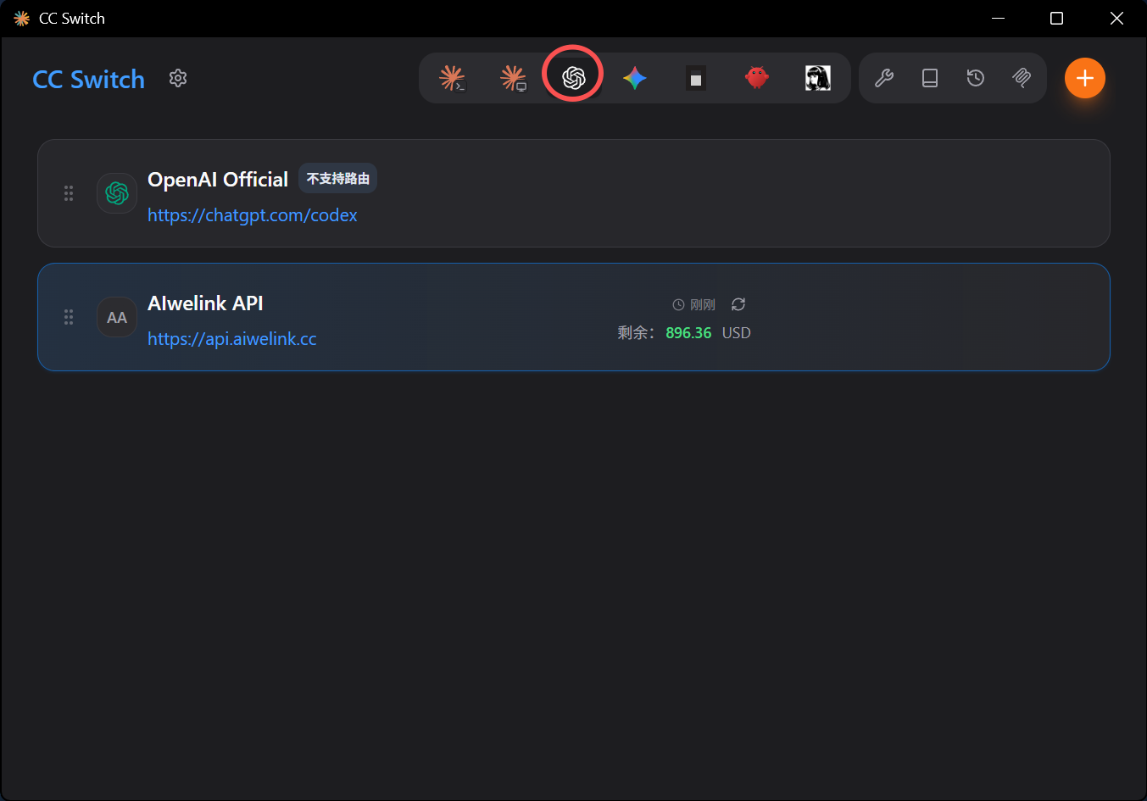Viewport: 1147px width, 801px height.
Task: Click the 刚刚 last-updated timestamp
Action: [x=703, y=305]
